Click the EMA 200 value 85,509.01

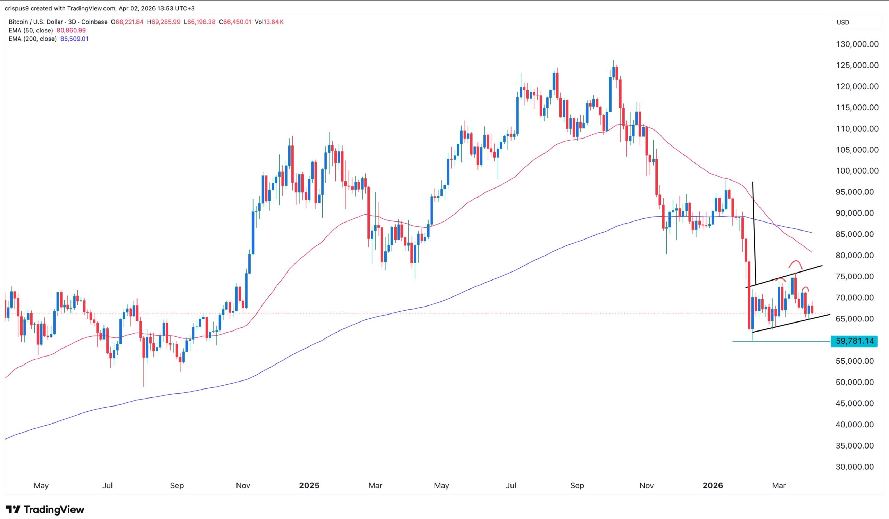tap(74, 39)
